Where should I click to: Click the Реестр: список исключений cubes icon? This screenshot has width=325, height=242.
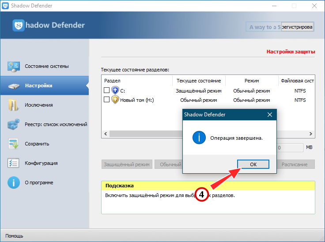tap(14, 124)
